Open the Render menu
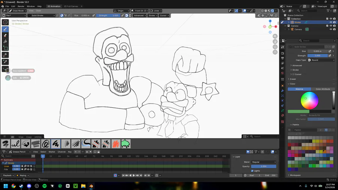 coord(21,6)
